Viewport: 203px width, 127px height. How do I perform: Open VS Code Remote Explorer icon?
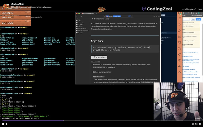(x=180, y=42)
